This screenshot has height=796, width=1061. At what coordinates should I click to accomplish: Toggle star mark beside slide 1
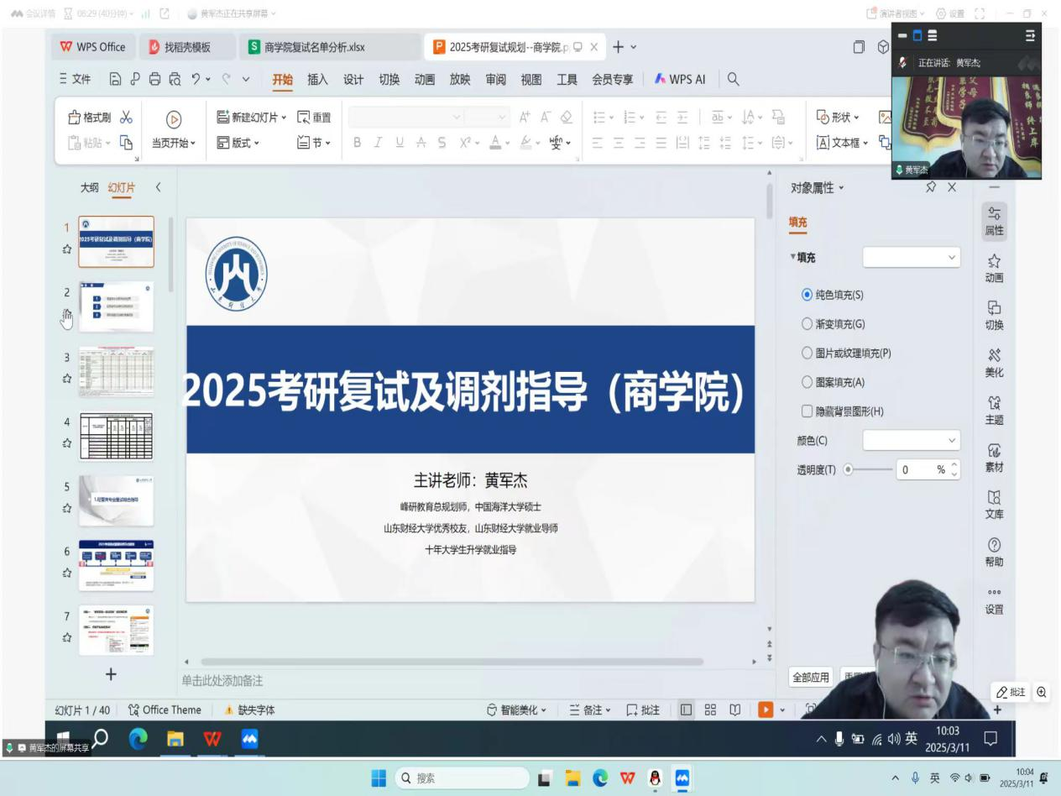coord(66,249)
